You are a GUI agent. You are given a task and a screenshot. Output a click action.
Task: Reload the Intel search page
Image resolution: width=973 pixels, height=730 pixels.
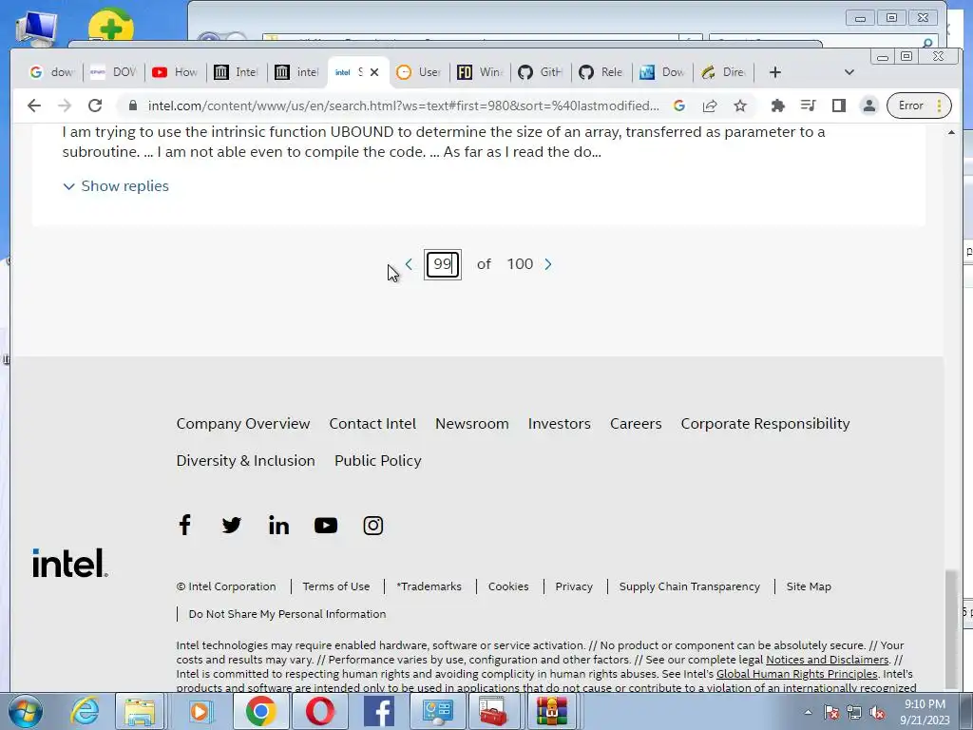[x=95, y=106]
